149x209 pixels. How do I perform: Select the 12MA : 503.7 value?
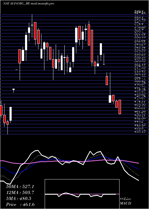pos(20,193)
